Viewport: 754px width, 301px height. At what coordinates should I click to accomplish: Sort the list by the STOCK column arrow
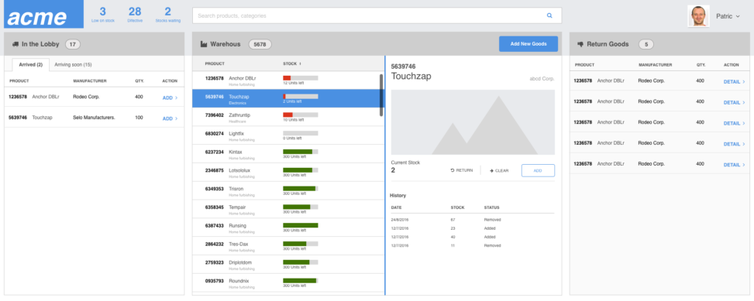click(x=300, y=64)
